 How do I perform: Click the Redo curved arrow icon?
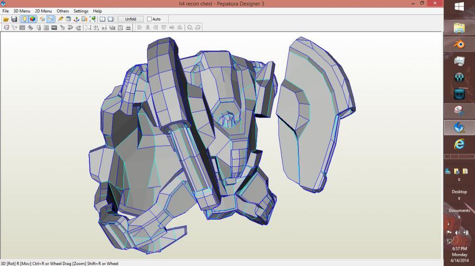coord(78,27)
